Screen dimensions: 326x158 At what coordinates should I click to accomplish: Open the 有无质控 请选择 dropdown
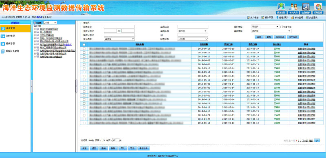pyautogui.click(x=119, y=39)
